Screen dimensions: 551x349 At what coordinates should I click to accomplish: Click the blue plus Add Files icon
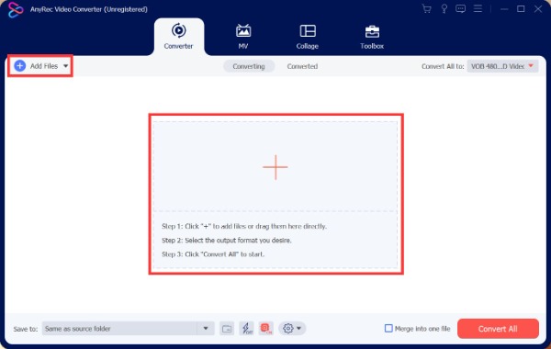(20, 66)
